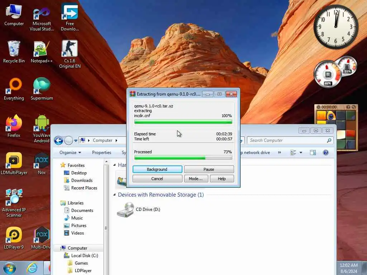This screenshot has height=275, width=367.
Task: Click the WinRAR icon in the dialog title bar
Action: coord(133,94)
